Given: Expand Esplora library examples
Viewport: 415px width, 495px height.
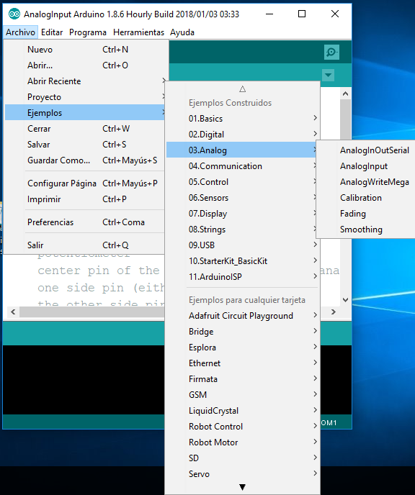Looking at the screenshot, I should pos(242,348).
